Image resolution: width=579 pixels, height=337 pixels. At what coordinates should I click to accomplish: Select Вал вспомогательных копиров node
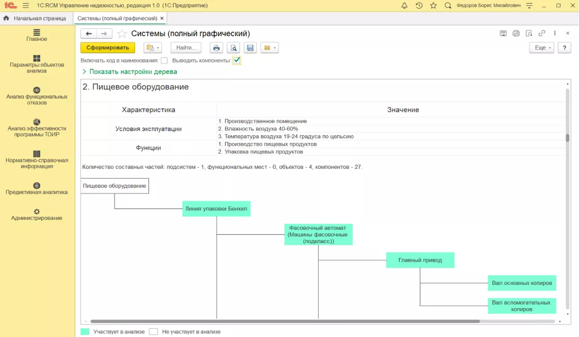[x=522, y=306]
